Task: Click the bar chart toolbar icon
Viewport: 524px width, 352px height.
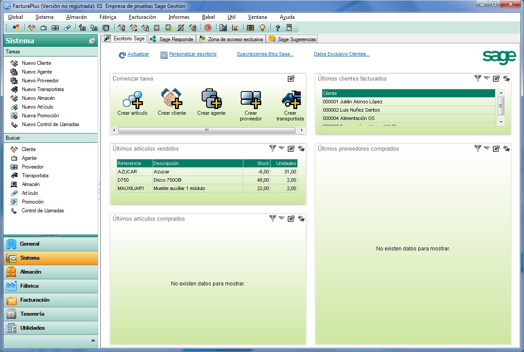Action: point(235,27)
